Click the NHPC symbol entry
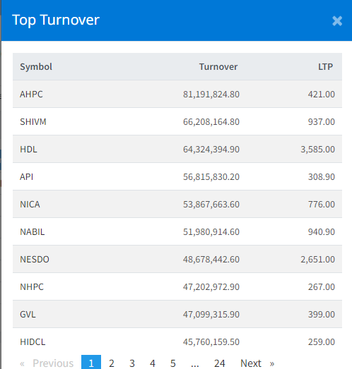 (x=32, y=287)
